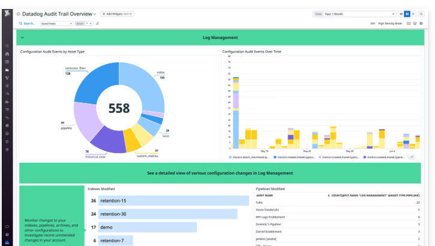Open the TV mode monitor icon

(x=415, y=23)
